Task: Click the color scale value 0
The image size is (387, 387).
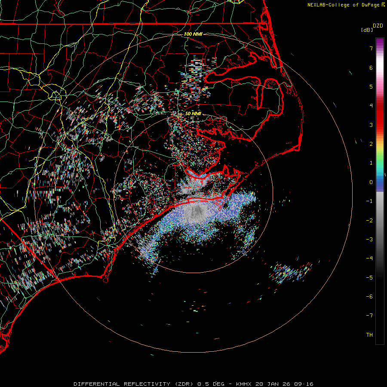Action: pyautogui.click(x=371, y=182)
